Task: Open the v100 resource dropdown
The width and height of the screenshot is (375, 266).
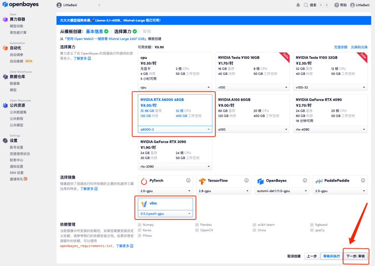Action: coord(252,88)
